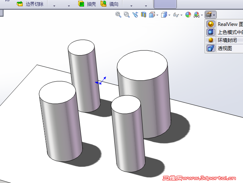Click the 边界切除 text label
Viewport: 243px width, 183px height.
tap(34, 4)
